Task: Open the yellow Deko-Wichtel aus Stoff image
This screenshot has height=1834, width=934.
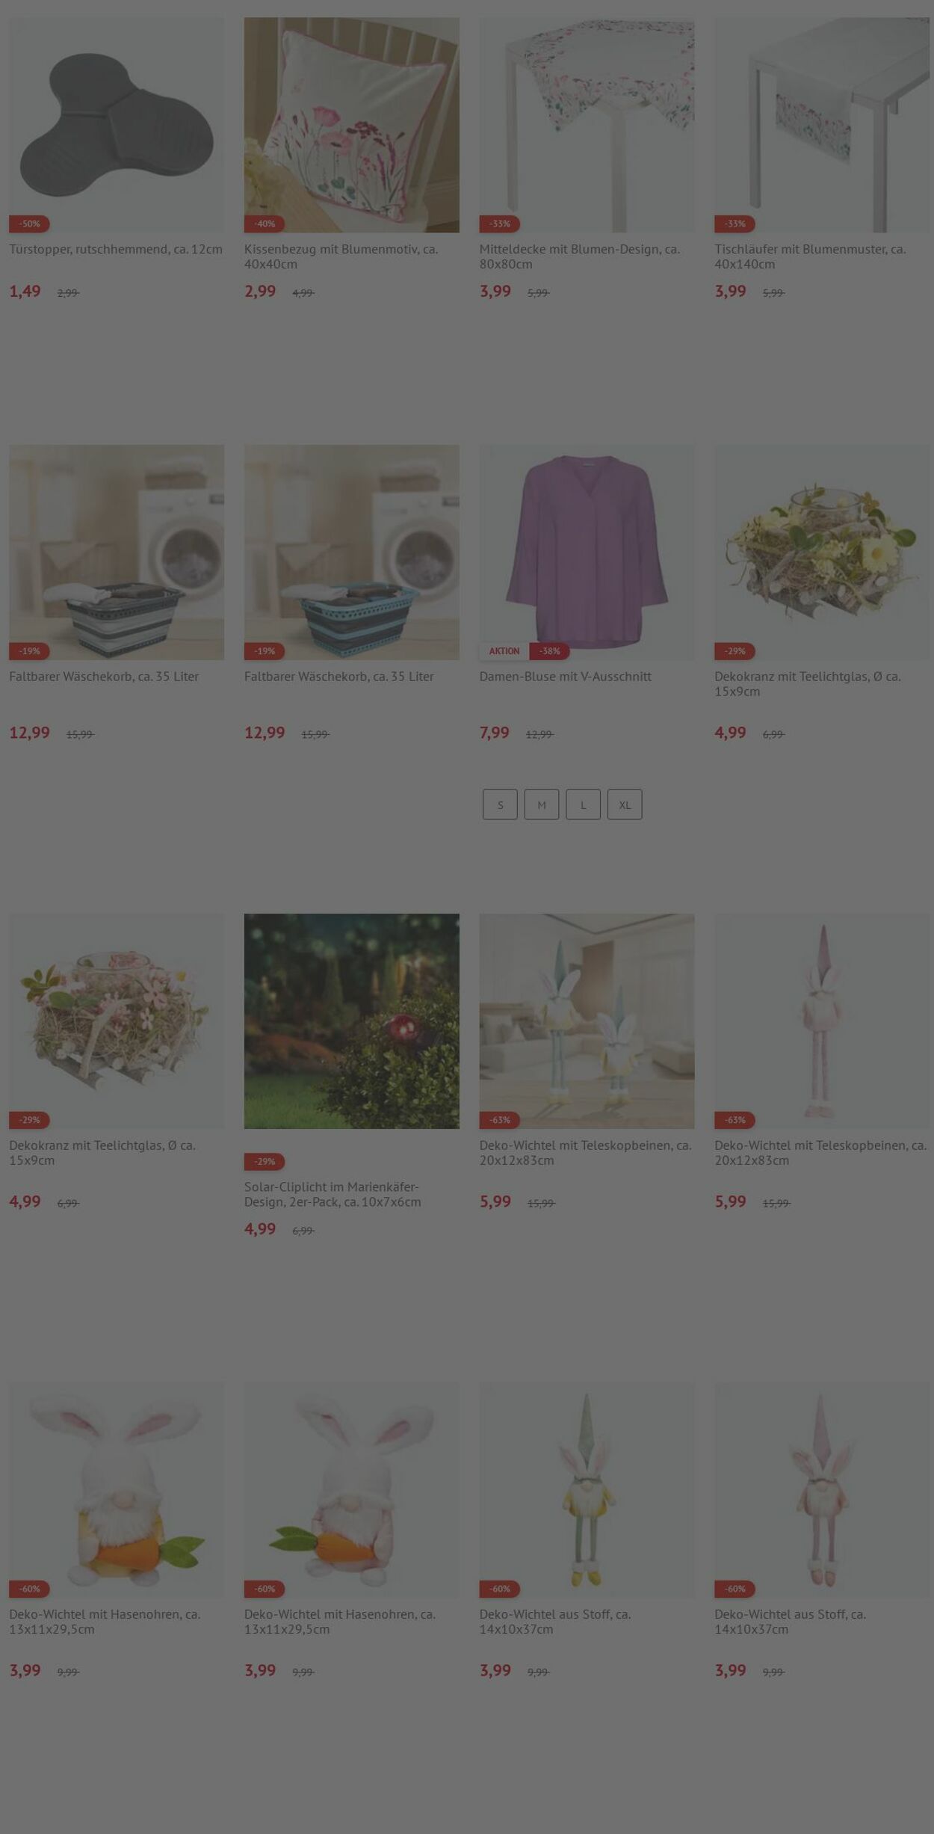Action: pyautogui.click(x=587, y=1490)
